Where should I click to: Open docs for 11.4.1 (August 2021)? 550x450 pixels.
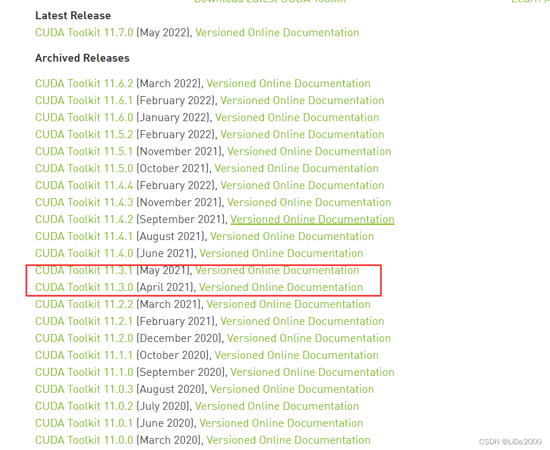(292, 237)
